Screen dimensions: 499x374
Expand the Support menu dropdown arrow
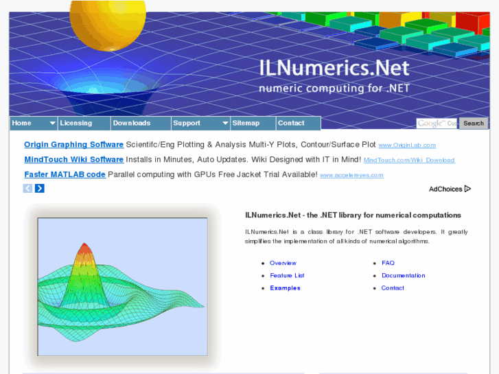pyautogui.click(x=225, y=123)
